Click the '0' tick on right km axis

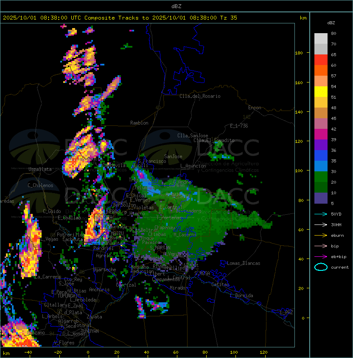click(303, 318)
